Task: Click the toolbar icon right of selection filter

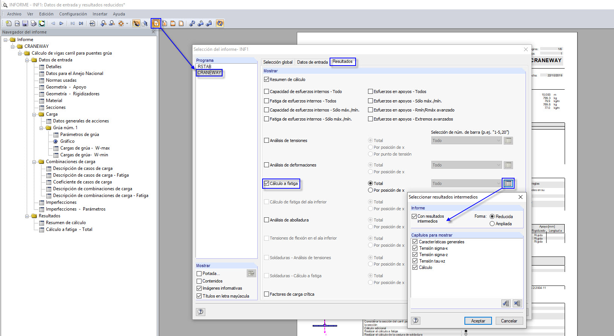Action: pos(165,23)
